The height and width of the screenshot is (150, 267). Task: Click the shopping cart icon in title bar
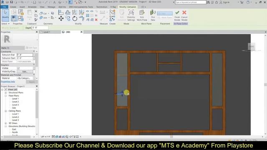point(242,2)
